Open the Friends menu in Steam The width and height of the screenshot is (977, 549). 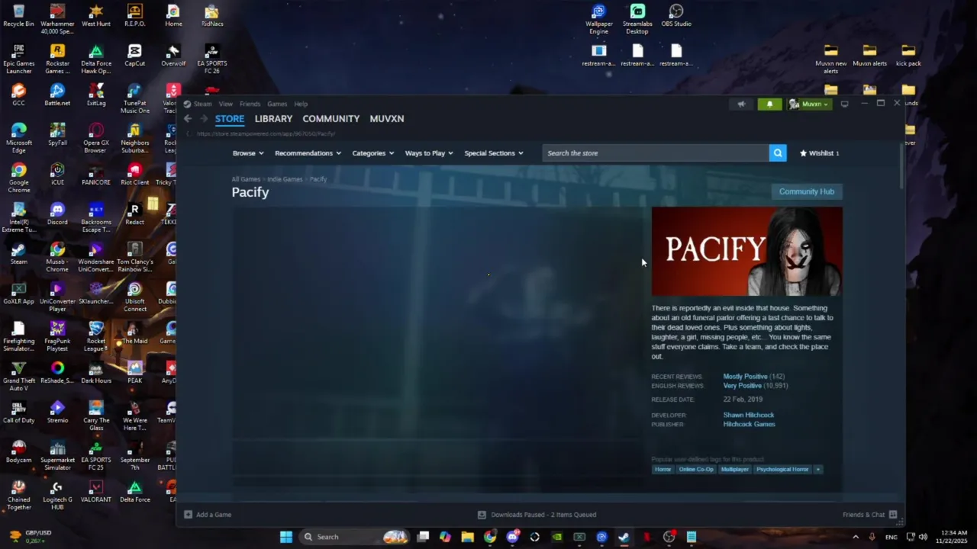pos(250,104)
